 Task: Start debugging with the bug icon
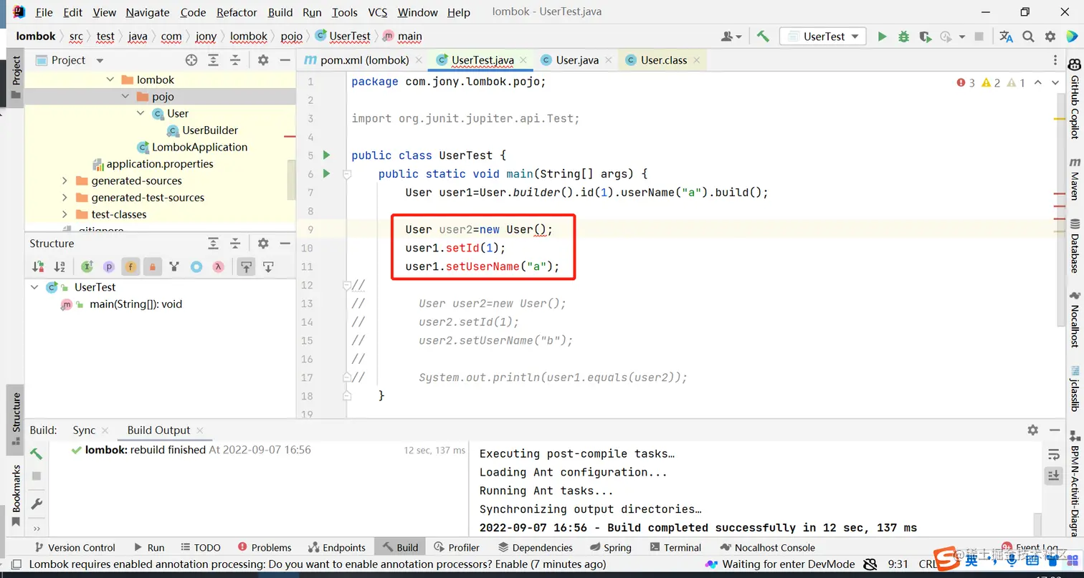pyautogui.click(x=903, y=37)
